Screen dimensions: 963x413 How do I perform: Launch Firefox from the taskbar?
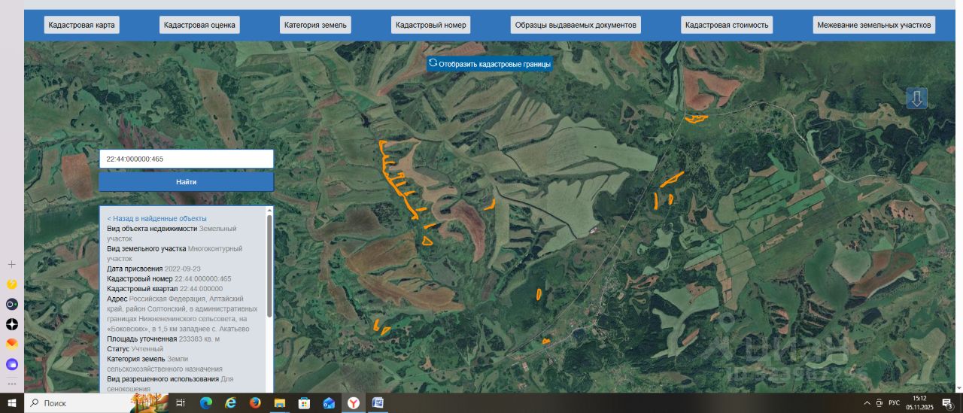(x=255, y=403)
